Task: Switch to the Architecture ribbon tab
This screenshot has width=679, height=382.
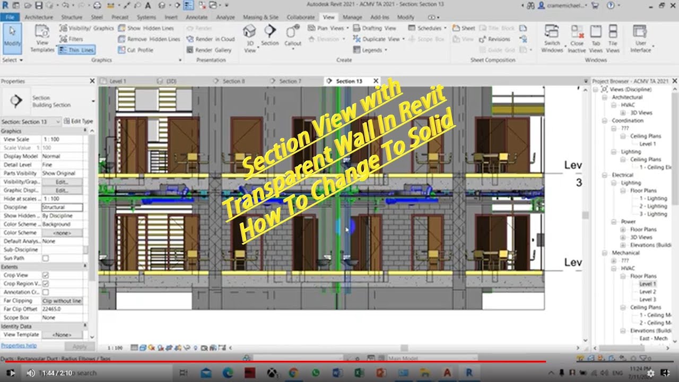Action: (39, 17)
